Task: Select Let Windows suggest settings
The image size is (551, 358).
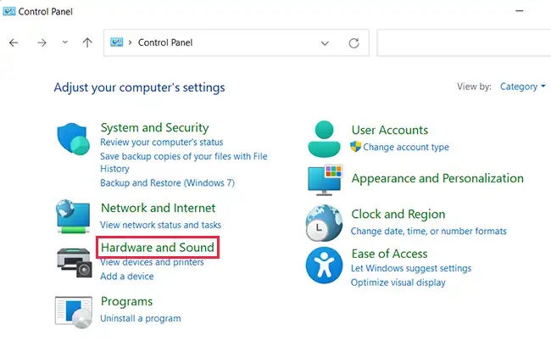Action: 411,268
